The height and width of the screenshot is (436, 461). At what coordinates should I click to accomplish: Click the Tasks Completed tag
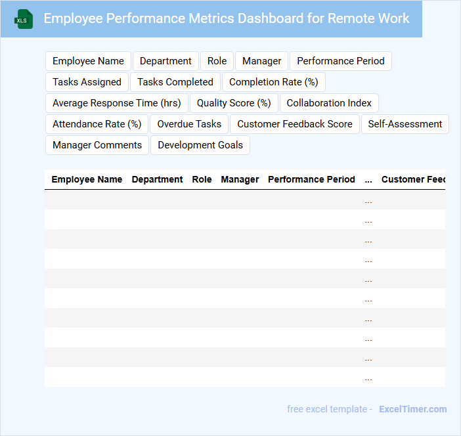pos(175,82)
